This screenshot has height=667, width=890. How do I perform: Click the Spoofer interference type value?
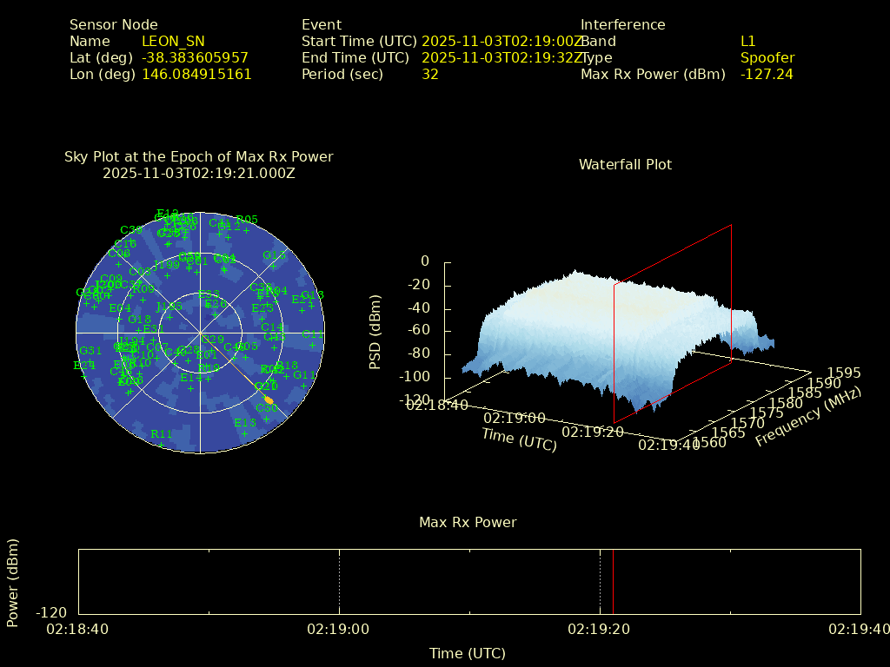coord(767,58)
